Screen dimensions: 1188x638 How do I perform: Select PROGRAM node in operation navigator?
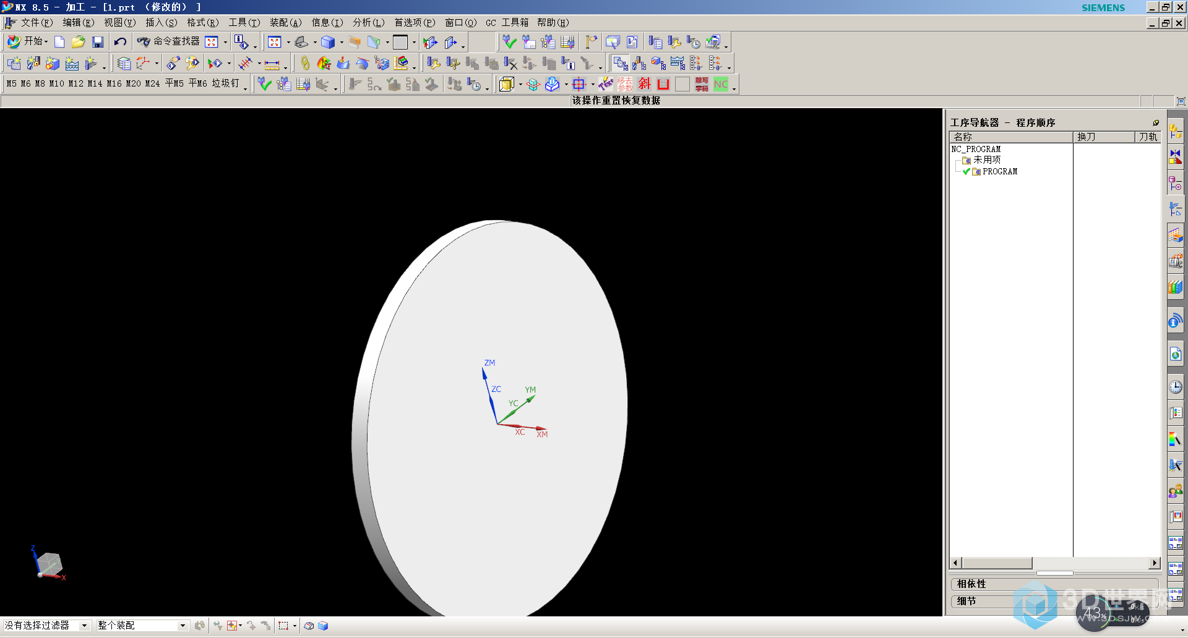pyautogui.click(x=999, y=172)
